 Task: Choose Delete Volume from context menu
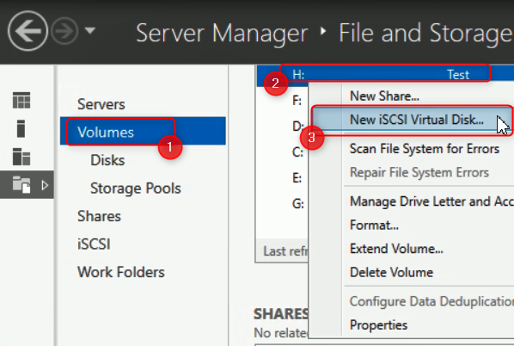pos(391,273)
